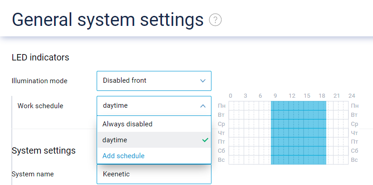
Task: Click the hour 24 marker above the grid
Action: tap(352, 96)
